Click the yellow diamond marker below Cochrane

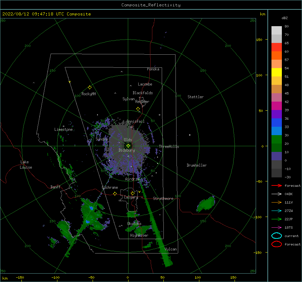pyautogui.click(x=115, y=193)
